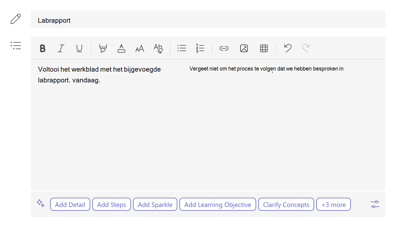Select Clarify Concepts
The width and height of the screenshot is (394, 228).
pos(286,204)
